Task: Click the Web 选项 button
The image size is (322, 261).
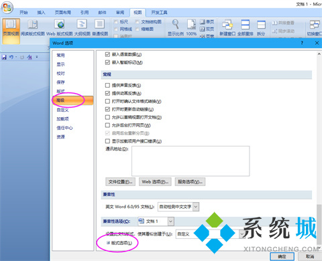Action: (155, 182)
